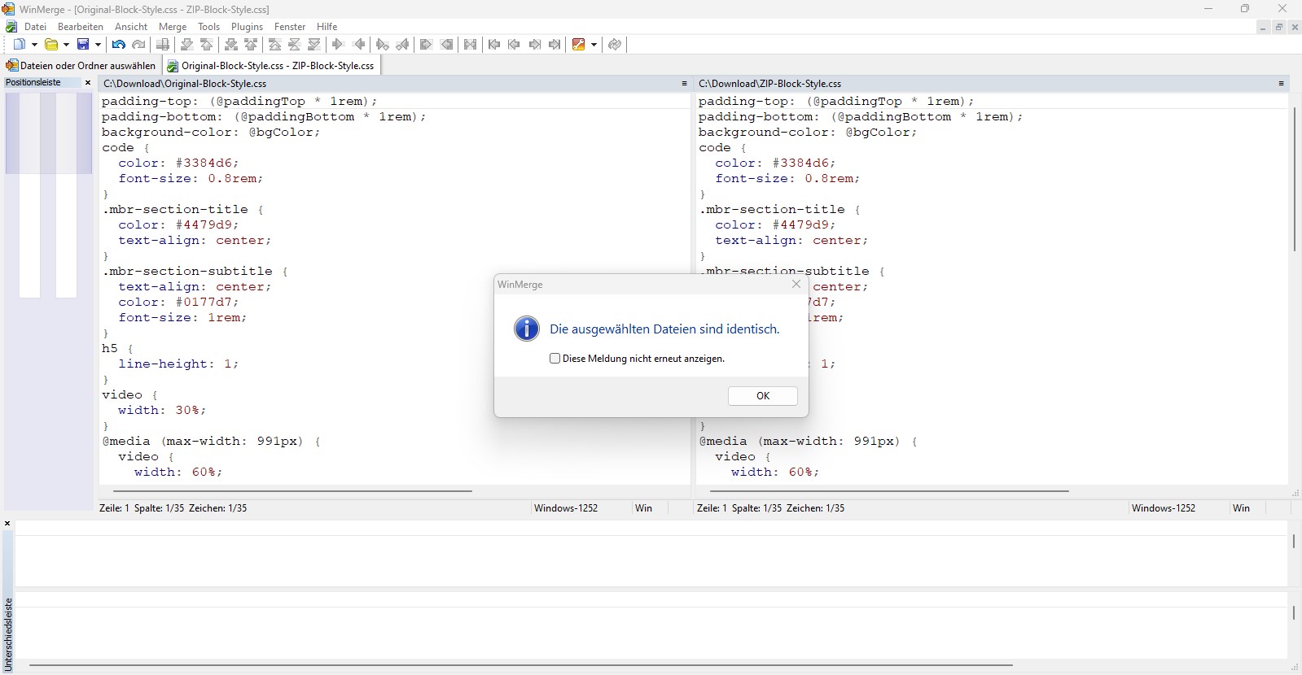1302x675 pixels.
Task: Open the Plugins menu
Action: click(247, 27)
